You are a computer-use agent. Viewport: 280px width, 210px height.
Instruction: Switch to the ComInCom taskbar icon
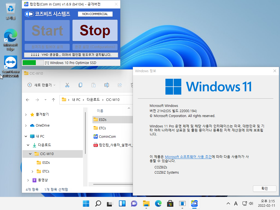(x=194, y=203)
